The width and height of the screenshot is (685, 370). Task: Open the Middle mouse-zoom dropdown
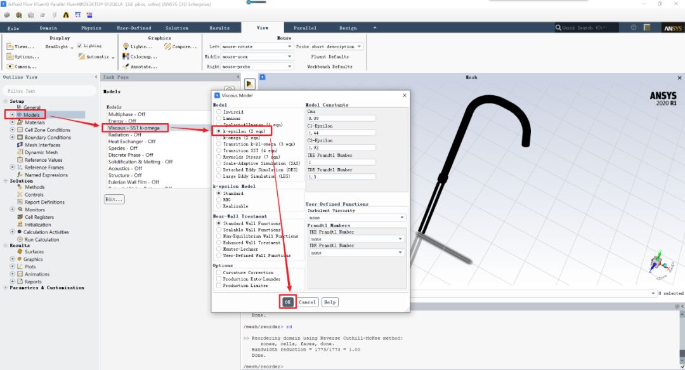[256, 56]
